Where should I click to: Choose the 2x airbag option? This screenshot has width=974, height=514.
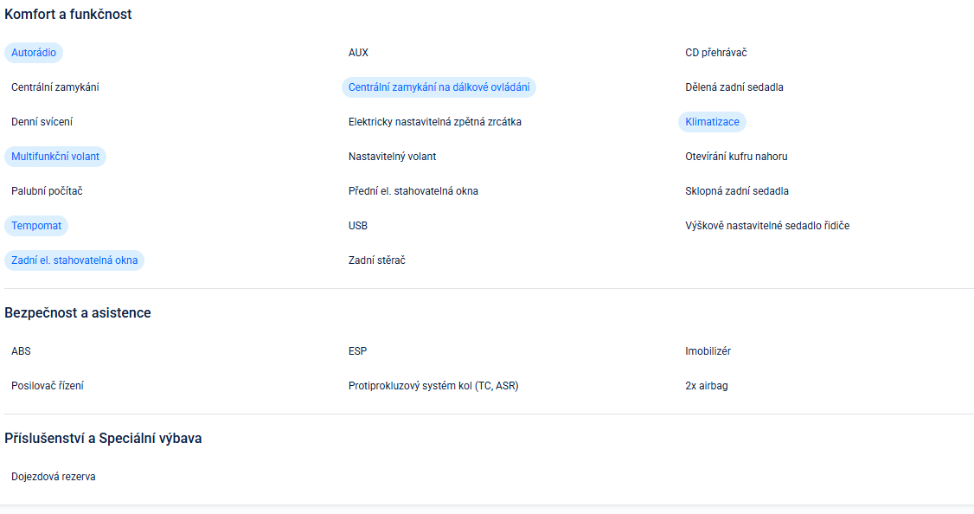(x=706, y=386)
